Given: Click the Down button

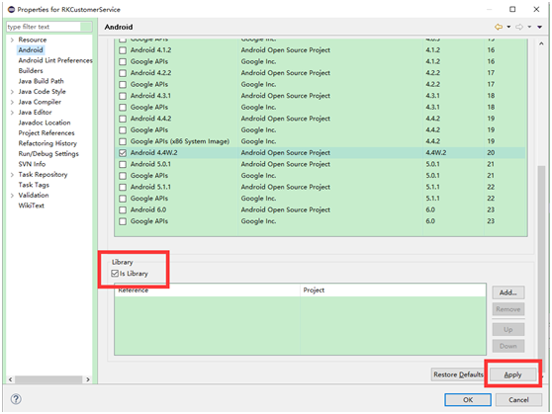Looking at the screenshot, I should point(508,346).
